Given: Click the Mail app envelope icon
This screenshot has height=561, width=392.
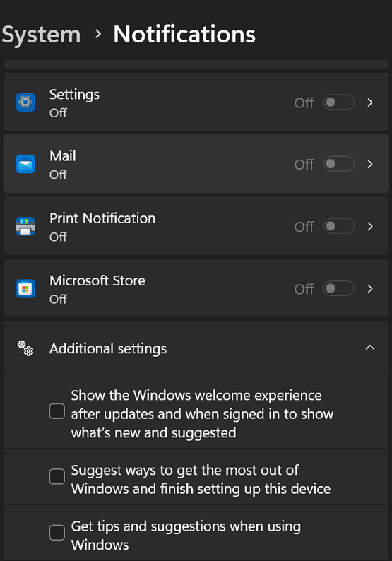Looking at the screenshot, I should 25,164.
